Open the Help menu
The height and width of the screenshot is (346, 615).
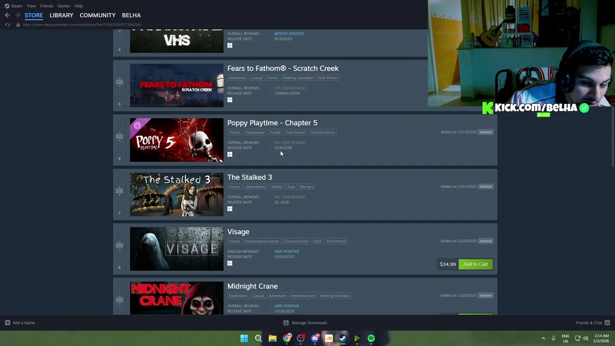78,6
